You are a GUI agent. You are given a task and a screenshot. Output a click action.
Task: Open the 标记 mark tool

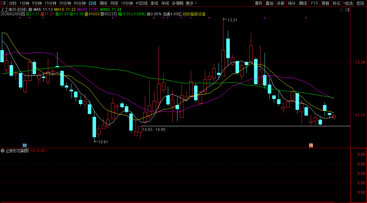[337, 3]
